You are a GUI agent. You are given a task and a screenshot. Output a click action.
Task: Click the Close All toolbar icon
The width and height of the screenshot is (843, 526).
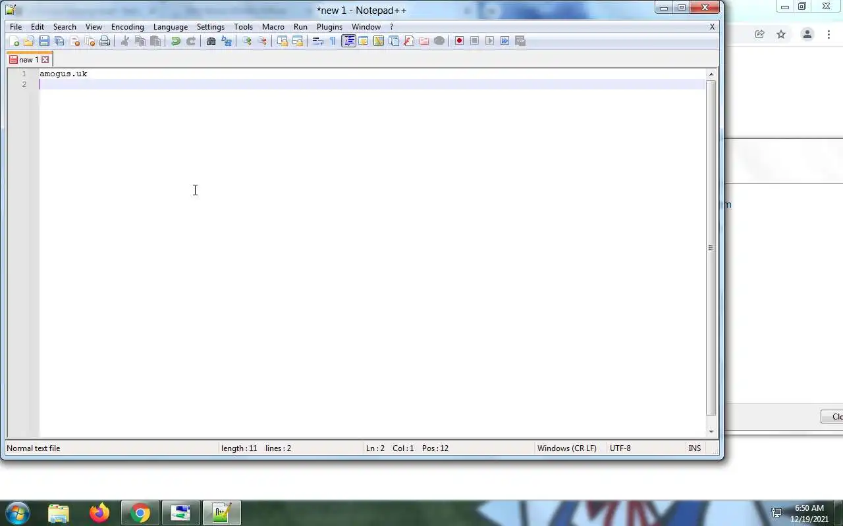click(90, 41)
